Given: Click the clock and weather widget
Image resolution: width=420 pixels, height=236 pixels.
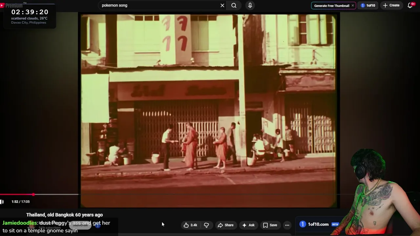Looking at the screenshot, I should pyautogui.click(x=30, y=16).
